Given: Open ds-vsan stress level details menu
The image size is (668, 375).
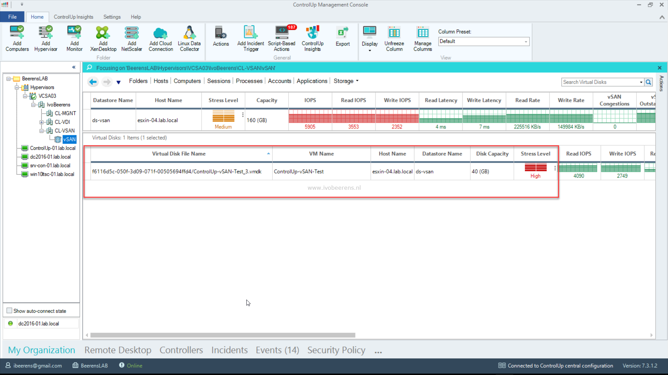Looking at the screenshot, I should pyautogui.click(x=242, y=115).
